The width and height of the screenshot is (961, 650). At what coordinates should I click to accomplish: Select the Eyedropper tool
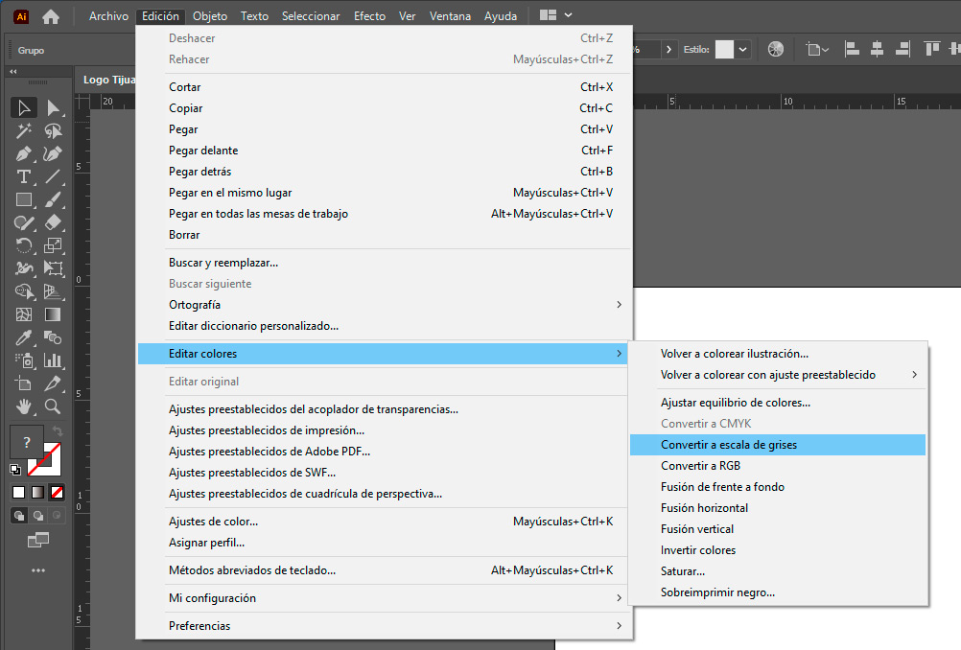click(x=24, y=337)
